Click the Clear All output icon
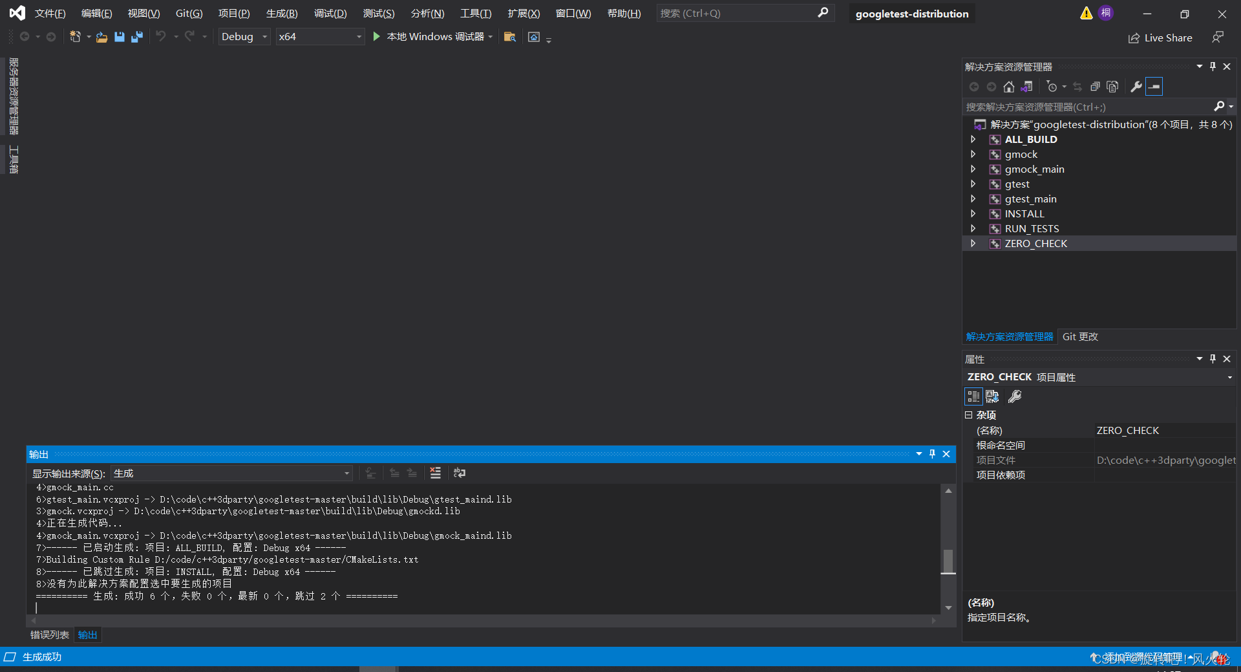 (436, 473)
